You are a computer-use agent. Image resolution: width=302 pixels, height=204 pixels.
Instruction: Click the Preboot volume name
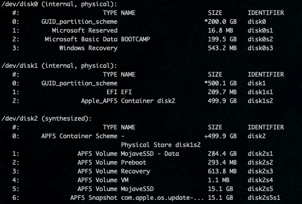(x=133, y=163)
